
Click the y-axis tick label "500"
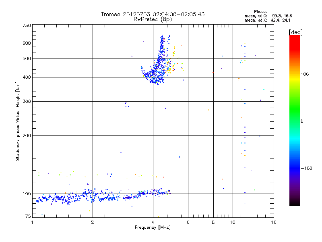pyautogui.click(x=27, y=58)
